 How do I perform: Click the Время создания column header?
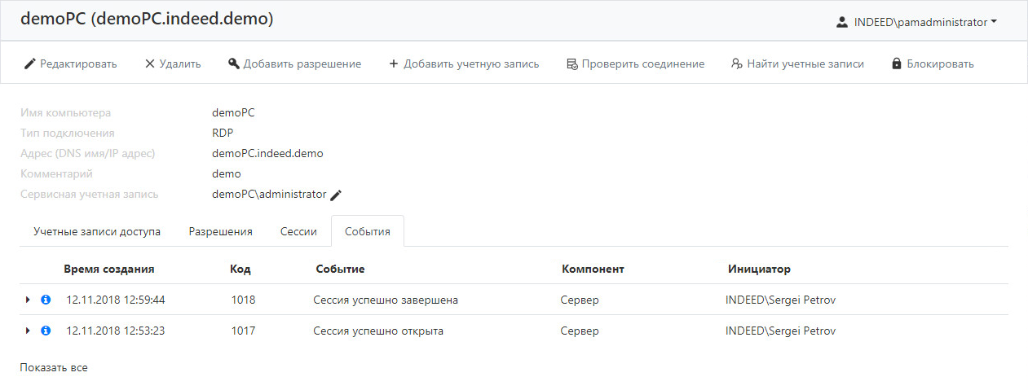point(109,269)
